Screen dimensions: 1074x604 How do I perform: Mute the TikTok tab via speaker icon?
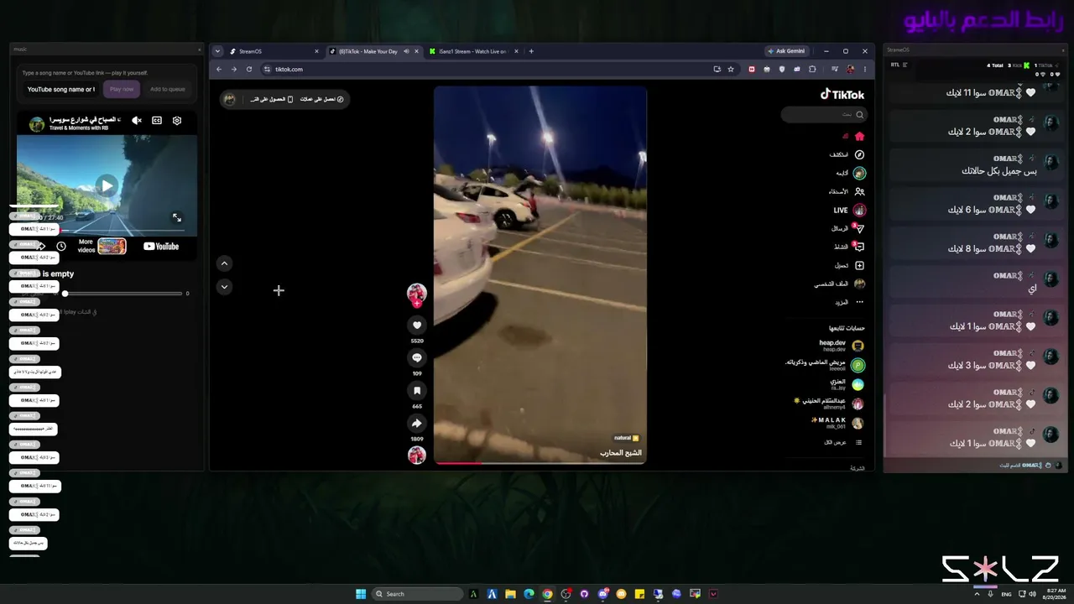coord(406,51)
